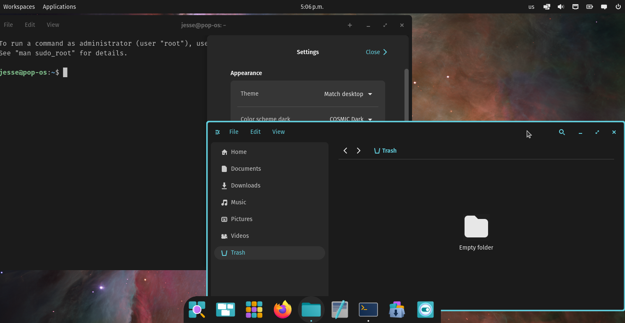The image size is (625, 323).
Task: Open power menu icon in panel
Action: (x=618, y=7)
